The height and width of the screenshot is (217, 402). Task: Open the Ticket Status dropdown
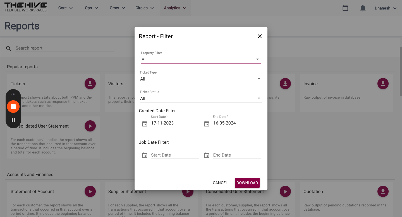201,98
